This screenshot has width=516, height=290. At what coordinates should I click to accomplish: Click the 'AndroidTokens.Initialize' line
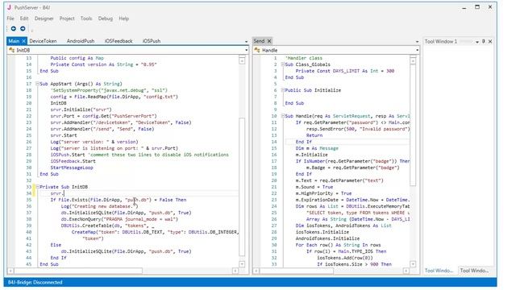pos(327,238)
